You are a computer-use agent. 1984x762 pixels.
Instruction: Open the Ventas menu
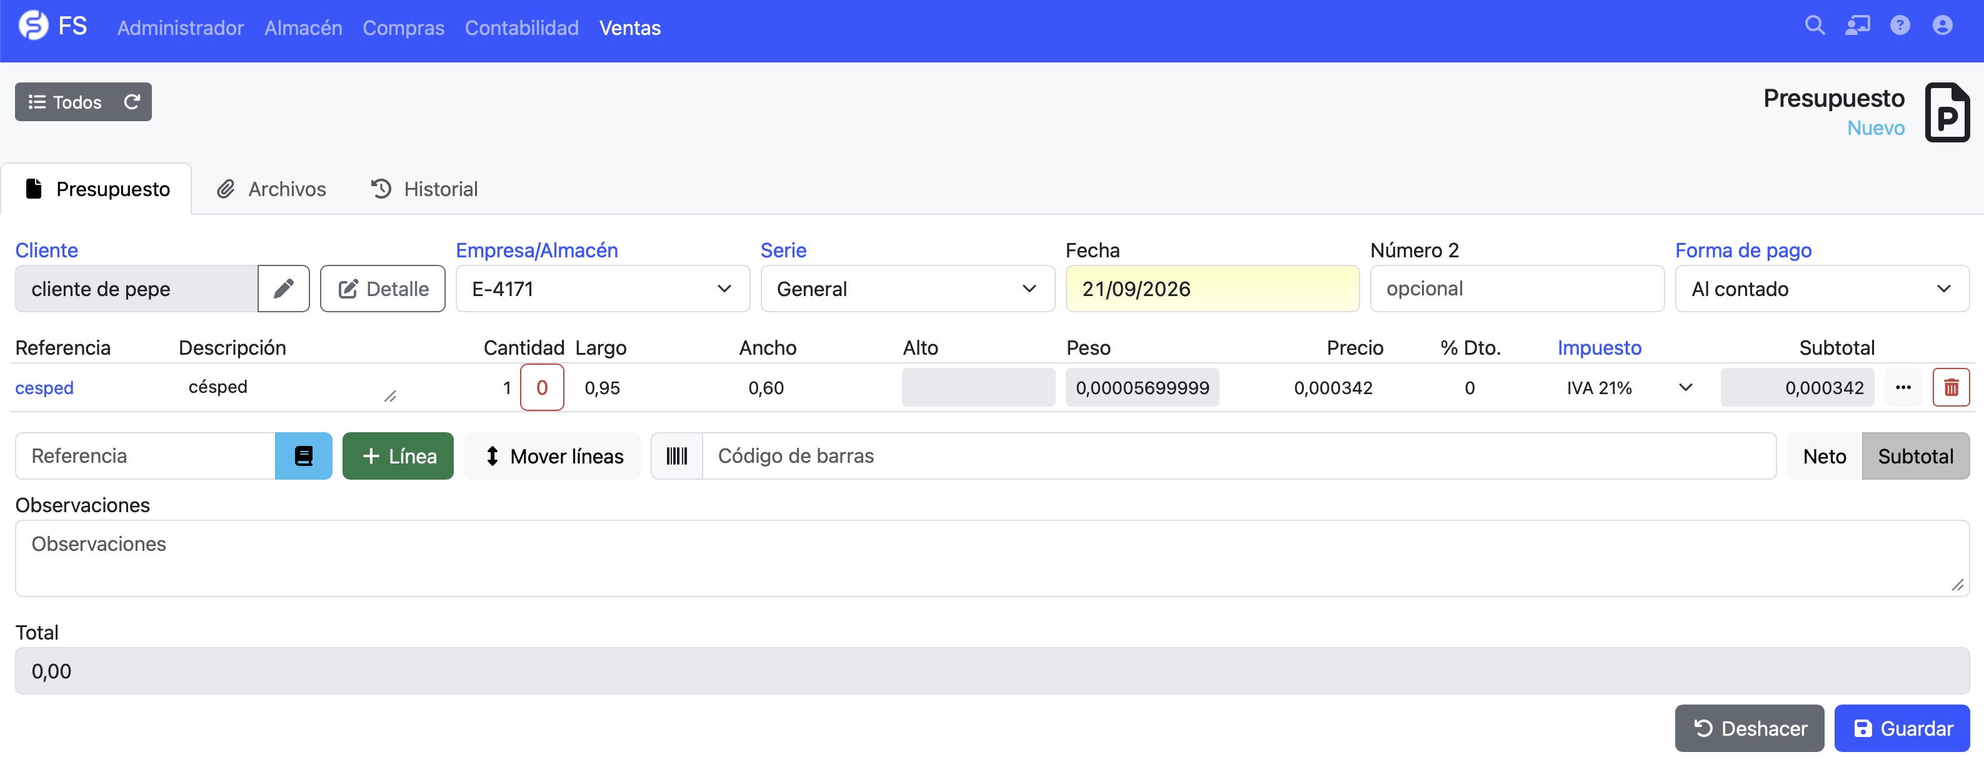(x=630, y=27)
